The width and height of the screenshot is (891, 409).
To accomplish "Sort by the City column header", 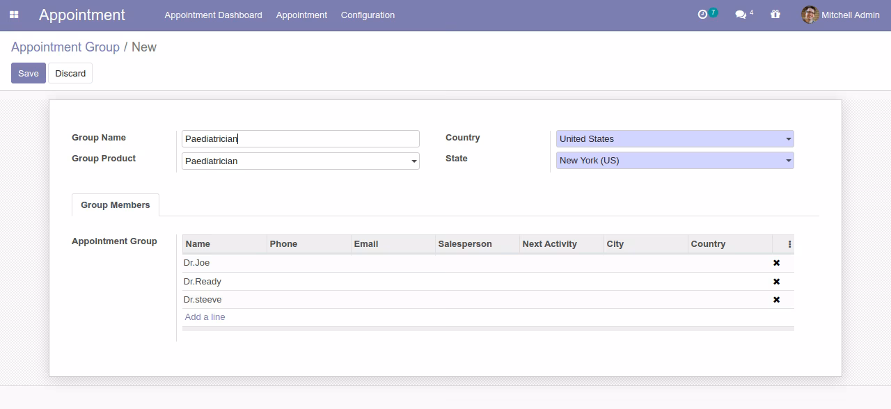I will [646, 244].
